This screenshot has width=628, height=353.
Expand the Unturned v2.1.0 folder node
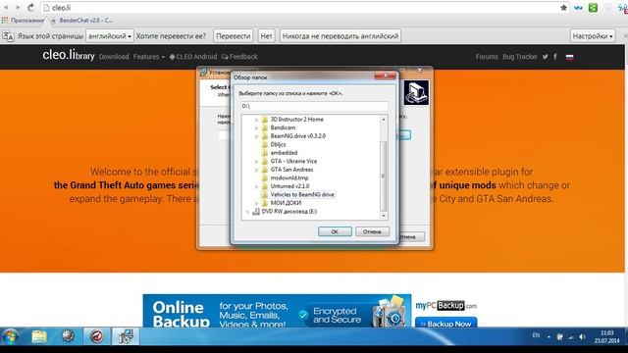coord(257,187)
